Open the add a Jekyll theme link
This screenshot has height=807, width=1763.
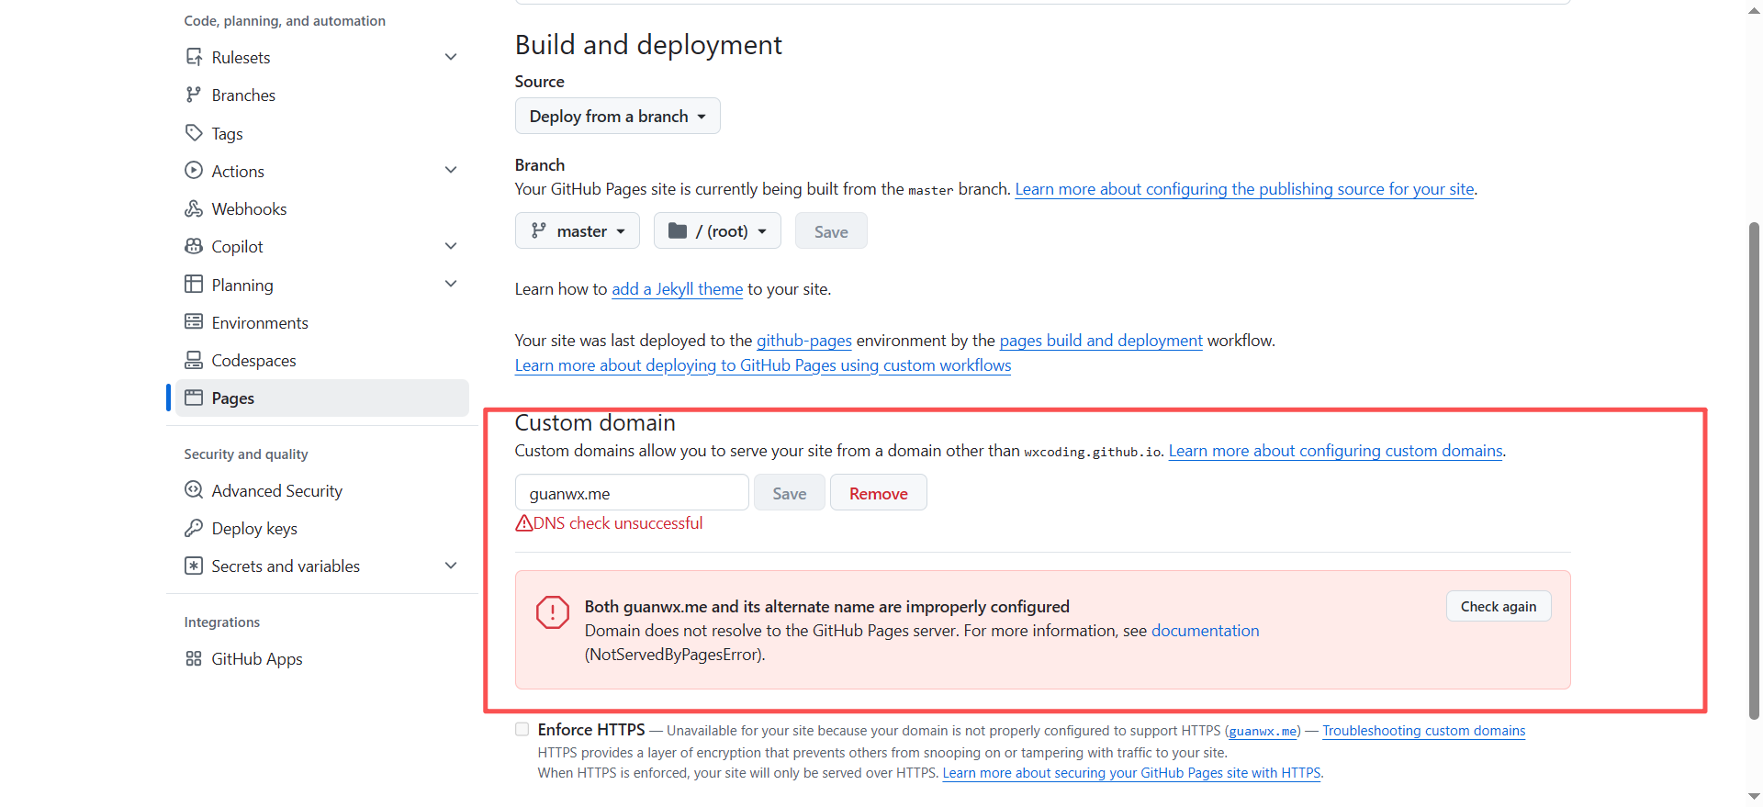pos(678,289)
